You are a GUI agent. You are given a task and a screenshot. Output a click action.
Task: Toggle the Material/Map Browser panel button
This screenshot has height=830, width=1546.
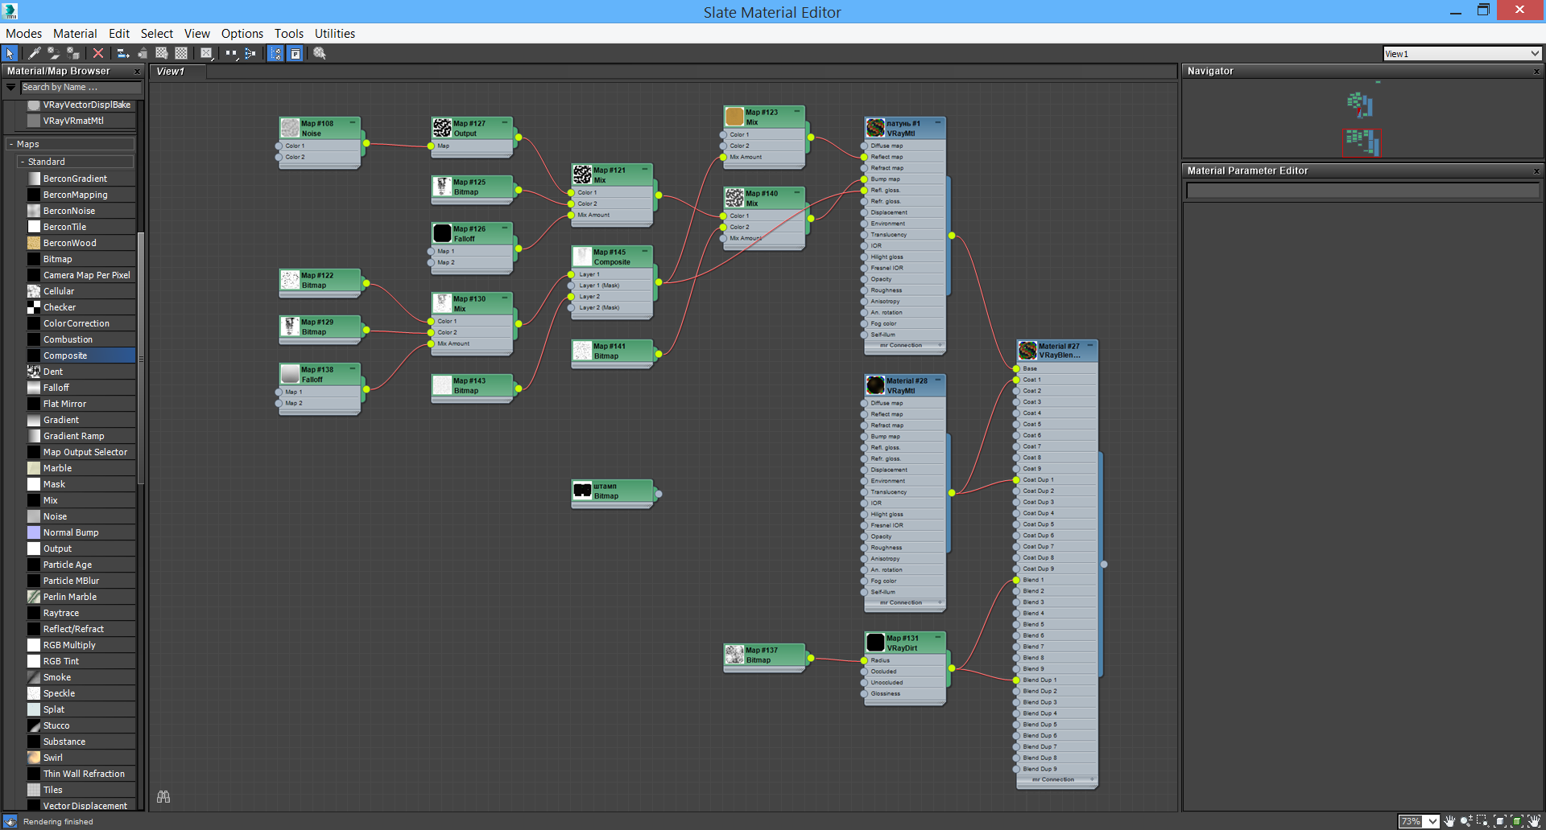[x=276, y=53]
